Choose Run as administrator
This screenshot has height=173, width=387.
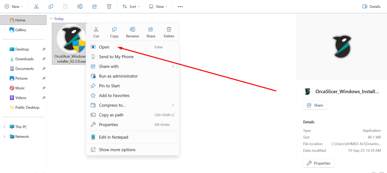[x=118, y=76]
